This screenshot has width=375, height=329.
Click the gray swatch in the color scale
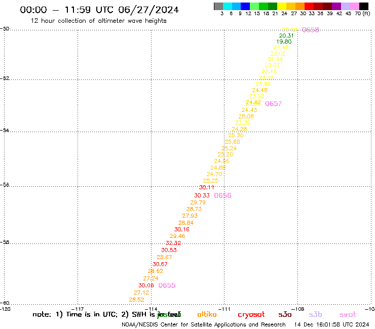218,7
